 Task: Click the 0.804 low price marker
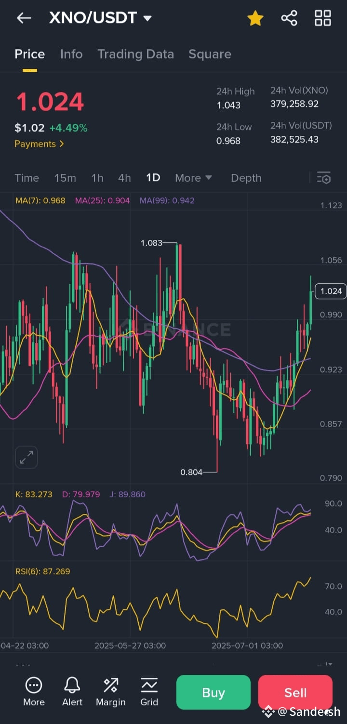[191, 472]
